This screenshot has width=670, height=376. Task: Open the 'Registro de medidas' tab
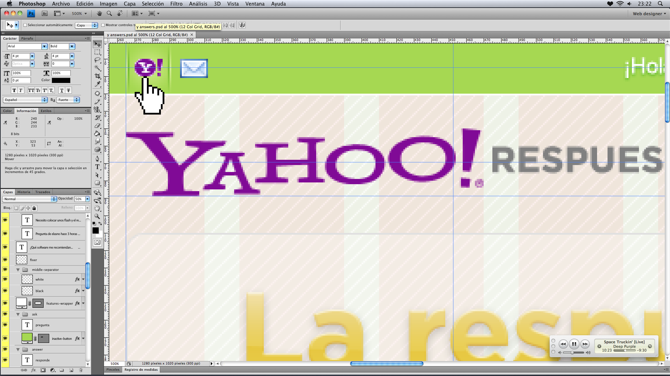point(141,370)
